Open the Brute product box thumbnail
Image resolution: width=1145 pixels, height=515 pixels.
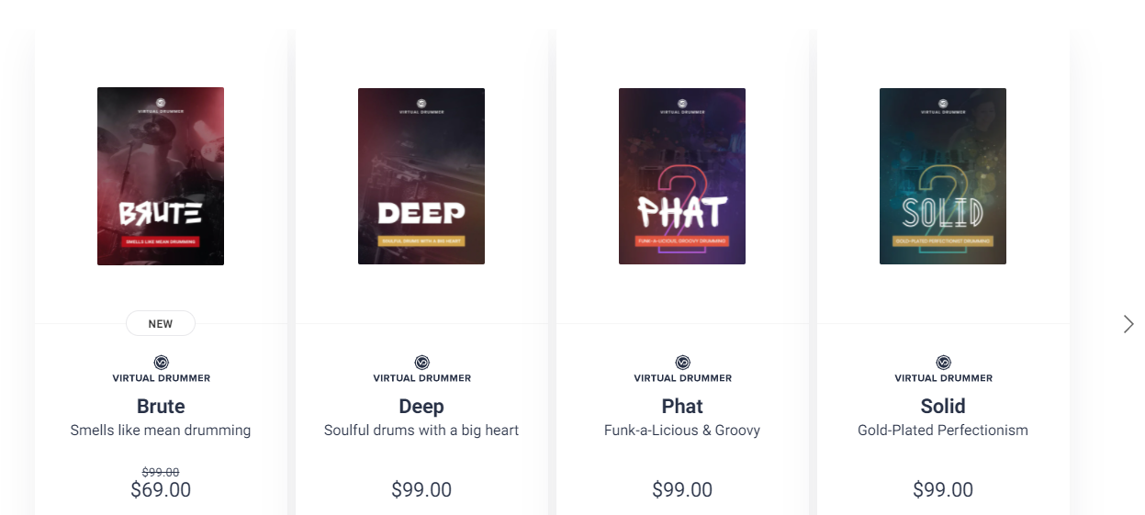tap(161, 176)
